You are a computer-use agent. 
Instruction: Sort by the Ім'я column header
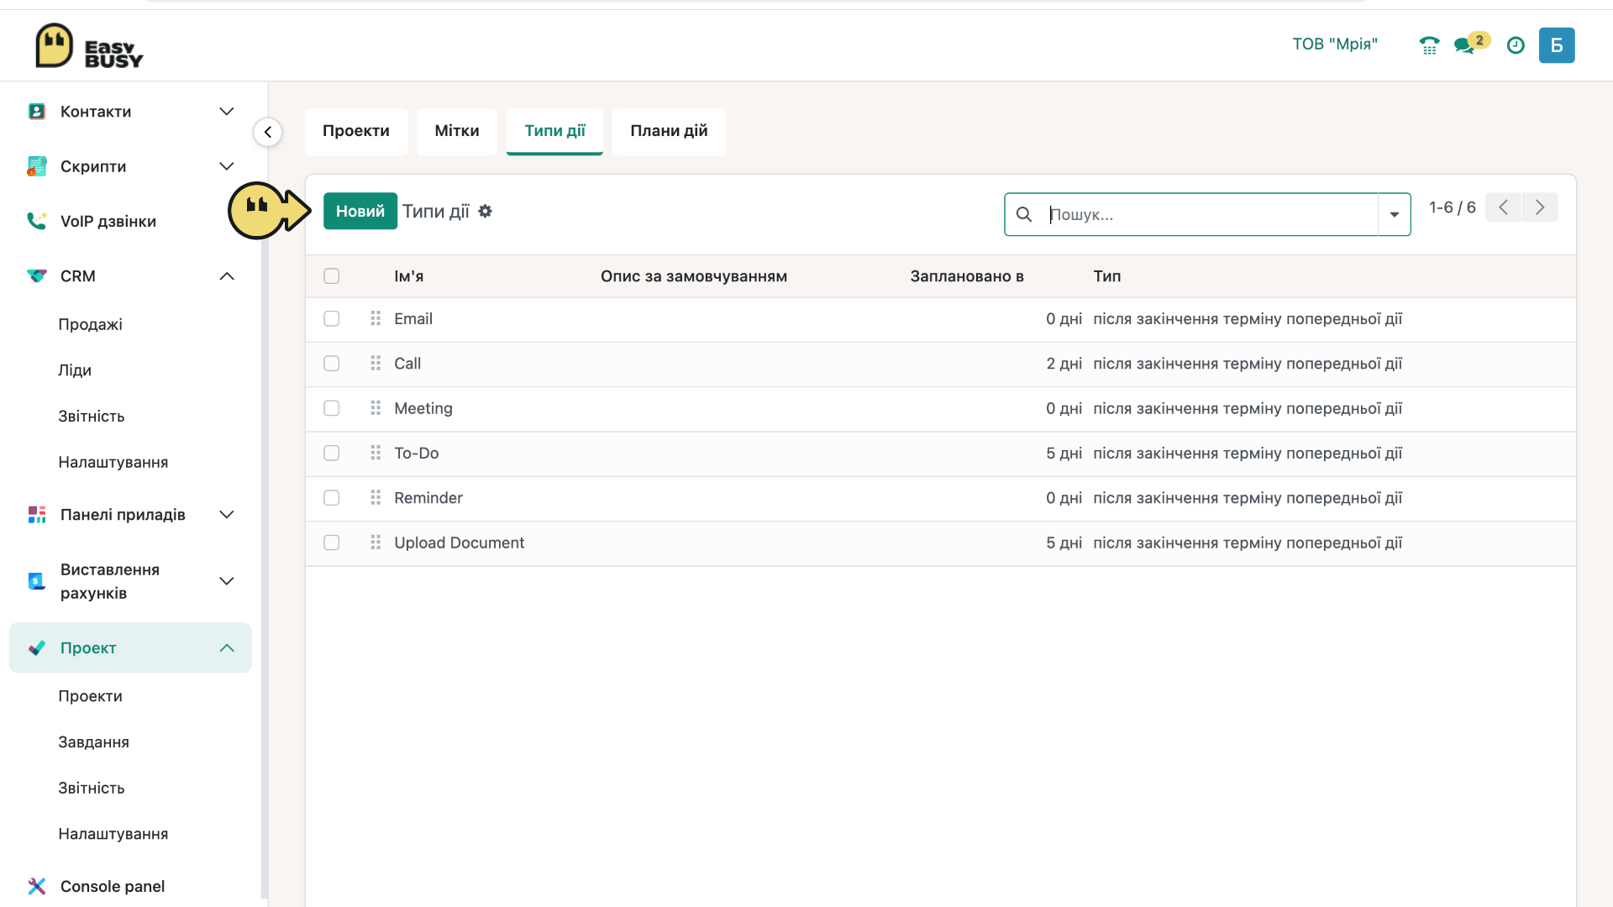[409, 276]
